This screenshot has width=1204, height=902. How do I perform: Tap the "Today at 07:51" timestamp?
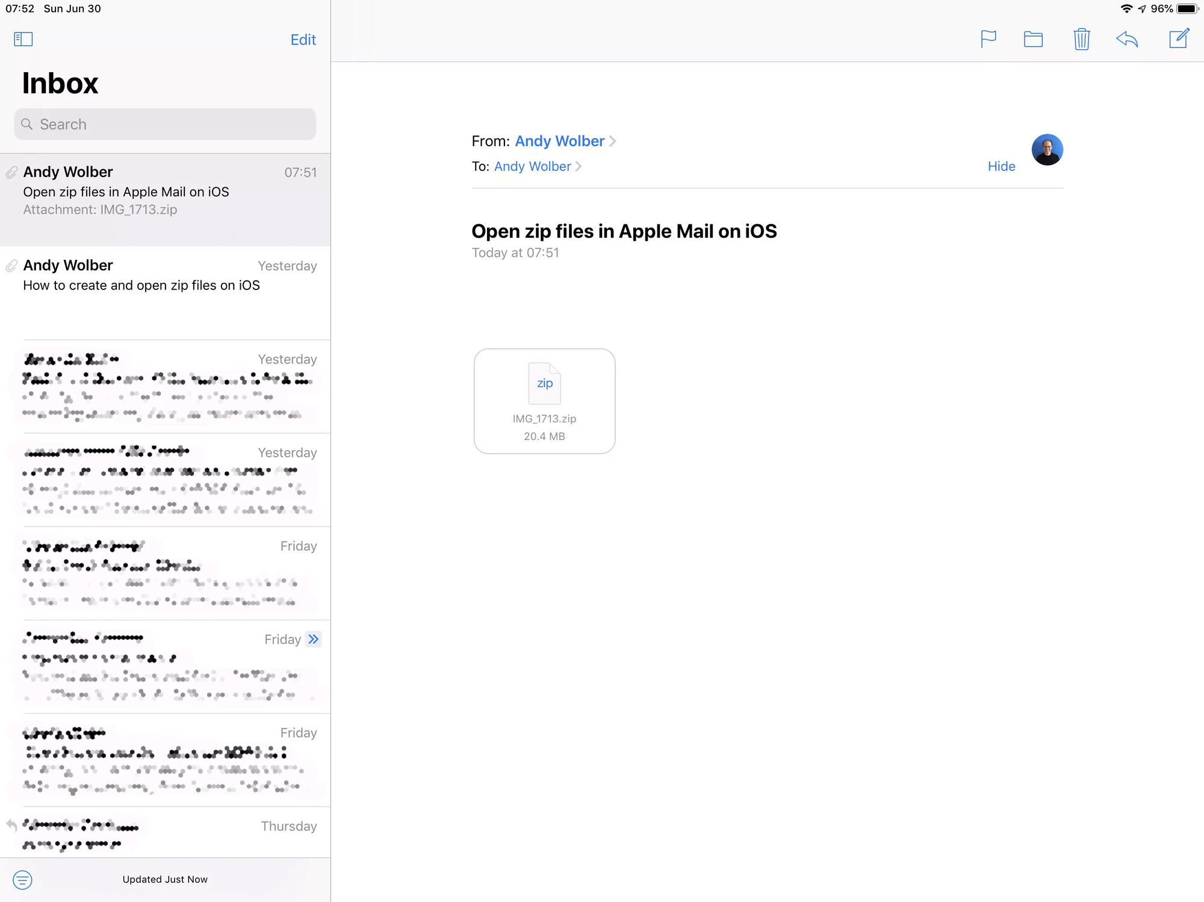(515, 253)
